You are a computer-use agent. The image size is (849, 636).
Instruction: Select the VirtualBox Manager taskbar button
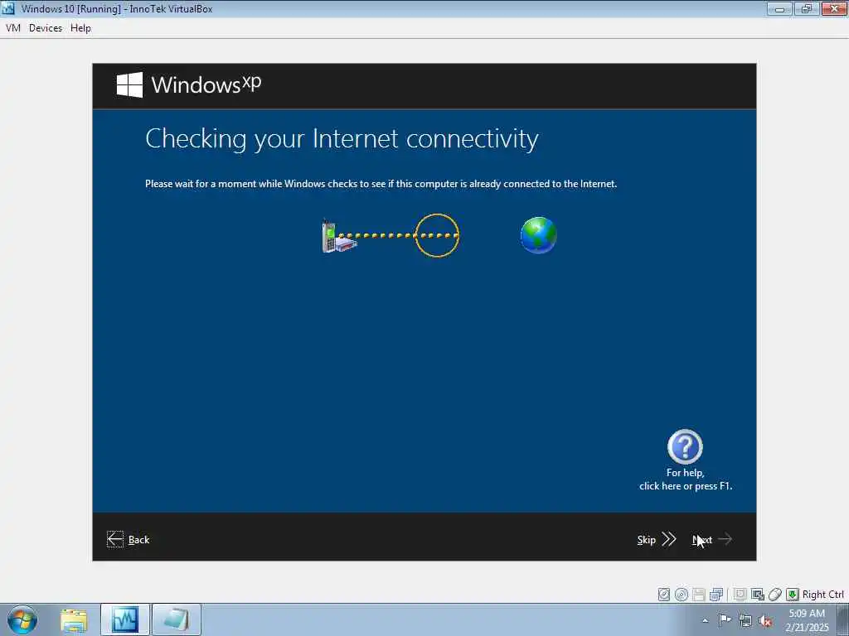click(125, 619)
